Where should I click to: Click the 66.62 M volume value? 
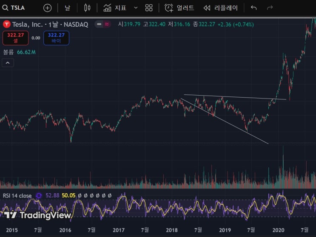coord(26,52)
